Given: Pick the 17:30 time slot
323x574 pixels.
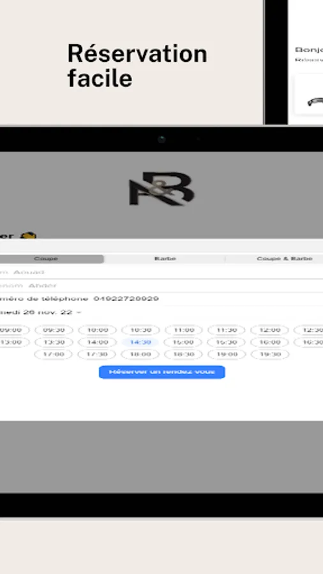Looking at the screenshot, I should click(x=96, y=355).
